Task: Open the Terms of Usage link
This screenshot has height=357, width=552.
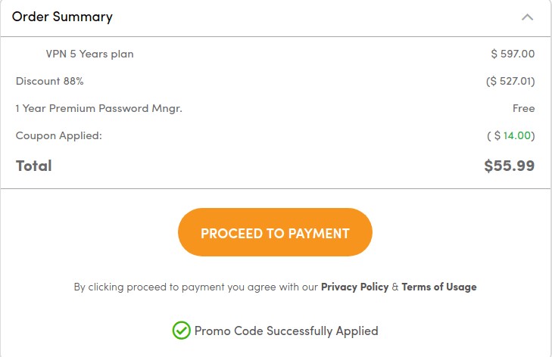Action: tap(439, 287)
